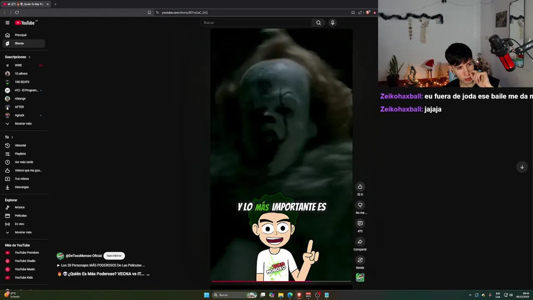Open the @DeToxoMoroxo-Oficial channel name
533x300 pixels.
pos(84,256)
